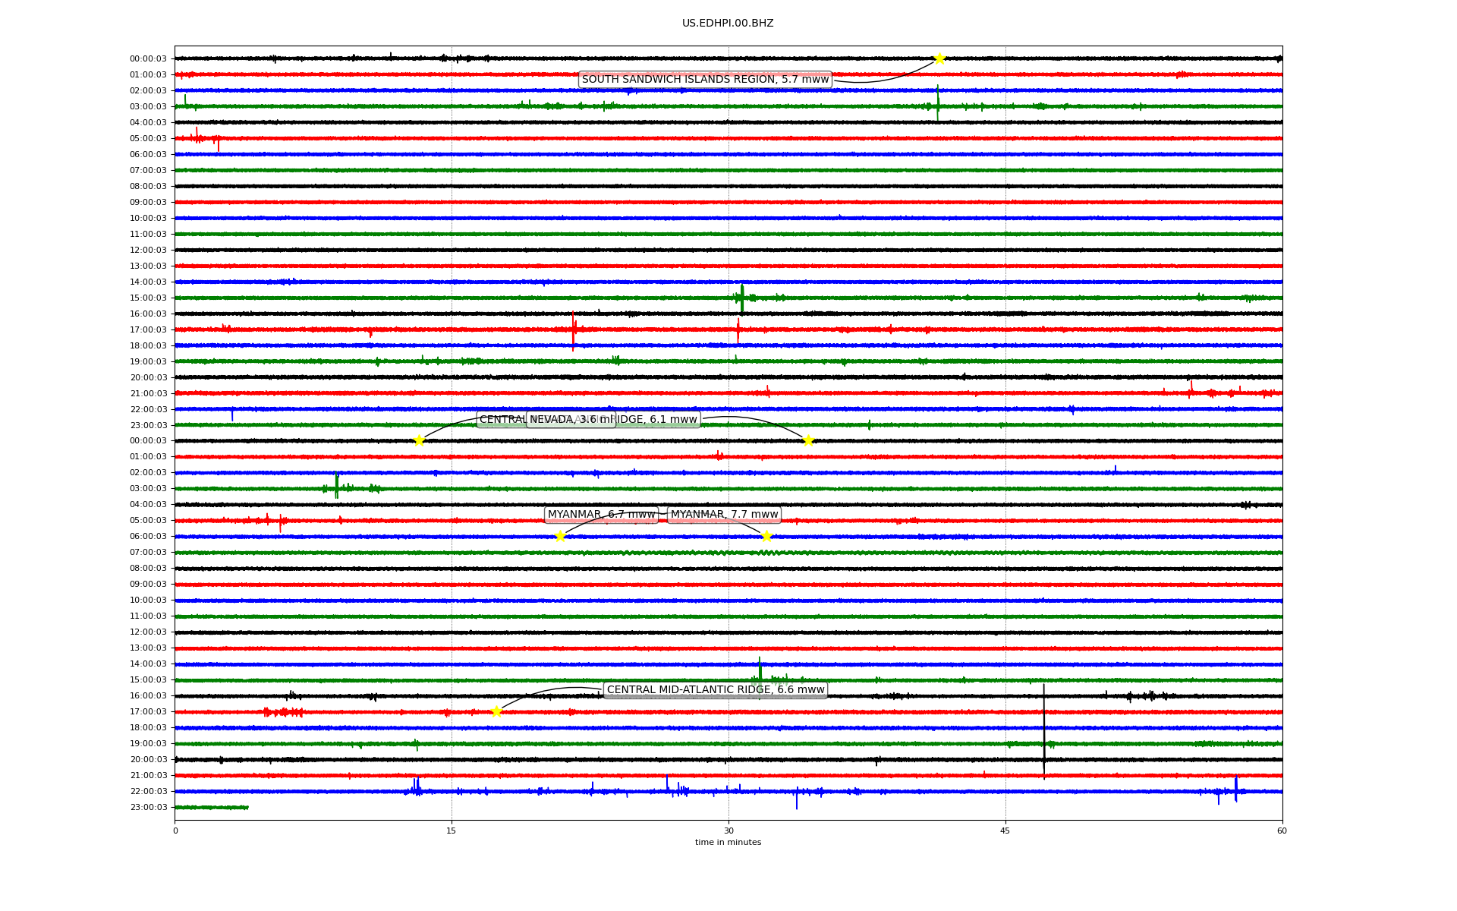Click the 15 minute x-axis tick label
1457x911 pixels.
452,831
